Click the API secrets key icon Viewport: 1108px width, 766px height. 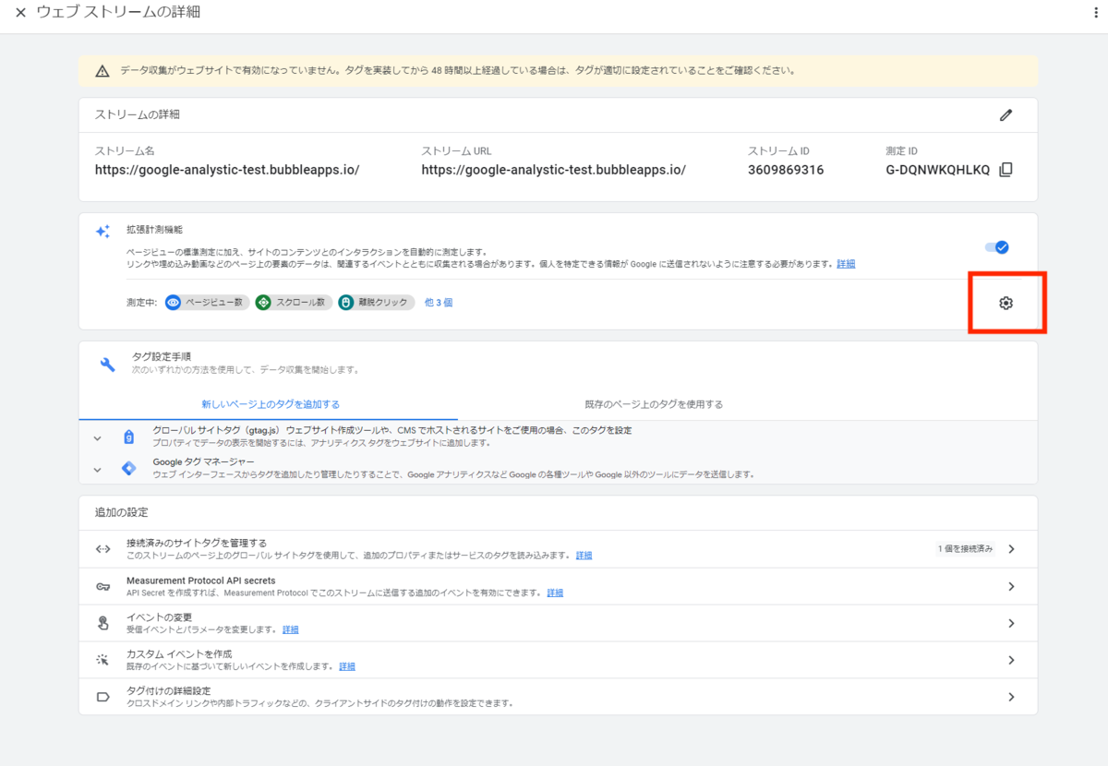tap(103, 587)
